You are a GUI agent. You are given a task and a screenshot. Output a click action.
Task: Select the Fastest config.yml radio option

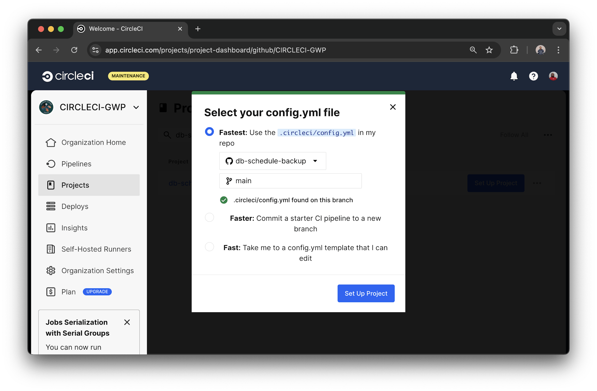pos(210,132)
